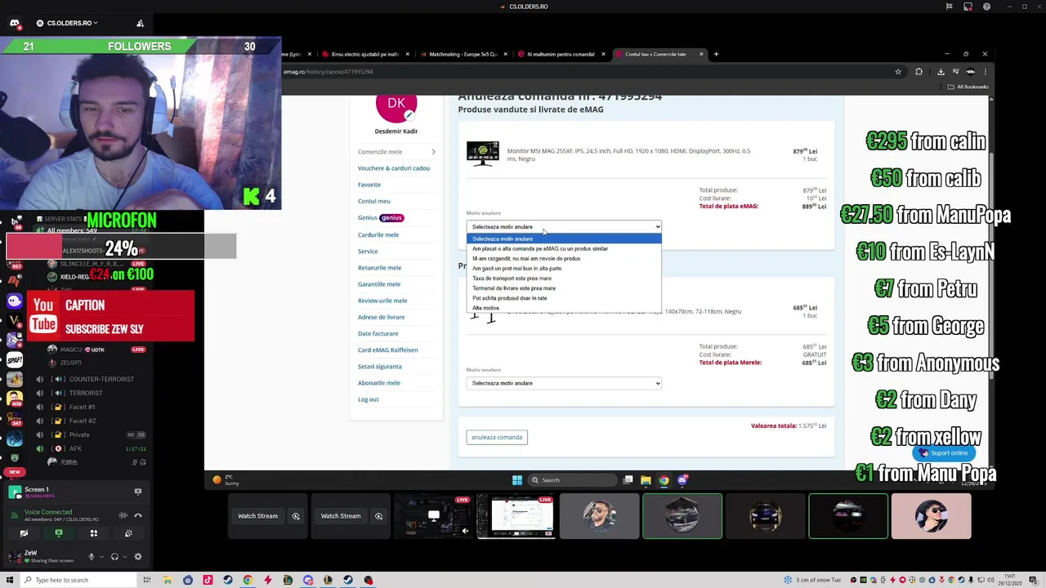The width and height of the screenshot is (1046, 588).
Task: Open Garantiile mele
Action: click(378, 284)
